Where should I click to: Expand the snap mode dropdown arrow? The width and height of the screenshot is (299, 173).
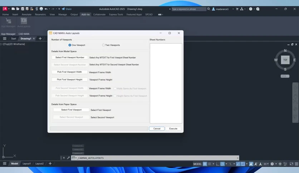point(214,164)
